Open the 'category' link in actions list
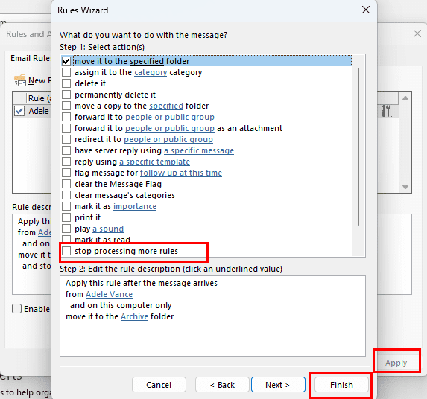 [x=151, y=73]
